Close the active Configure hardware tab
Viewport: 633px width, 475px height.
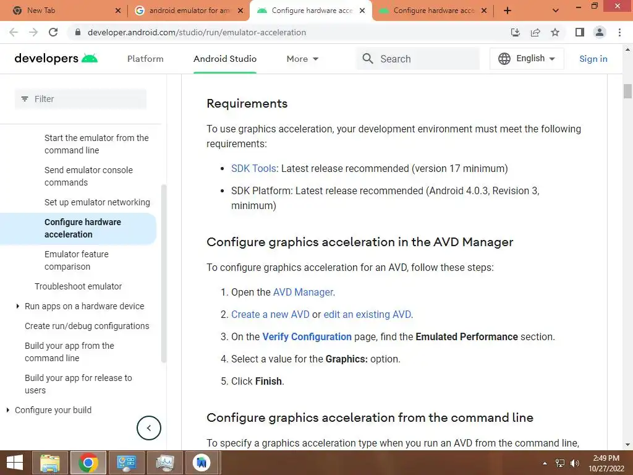pos(362,11)
